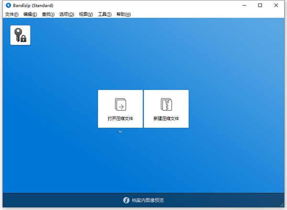
Task: Click the info icon in the bottom bar
Action: pos(126,200)
